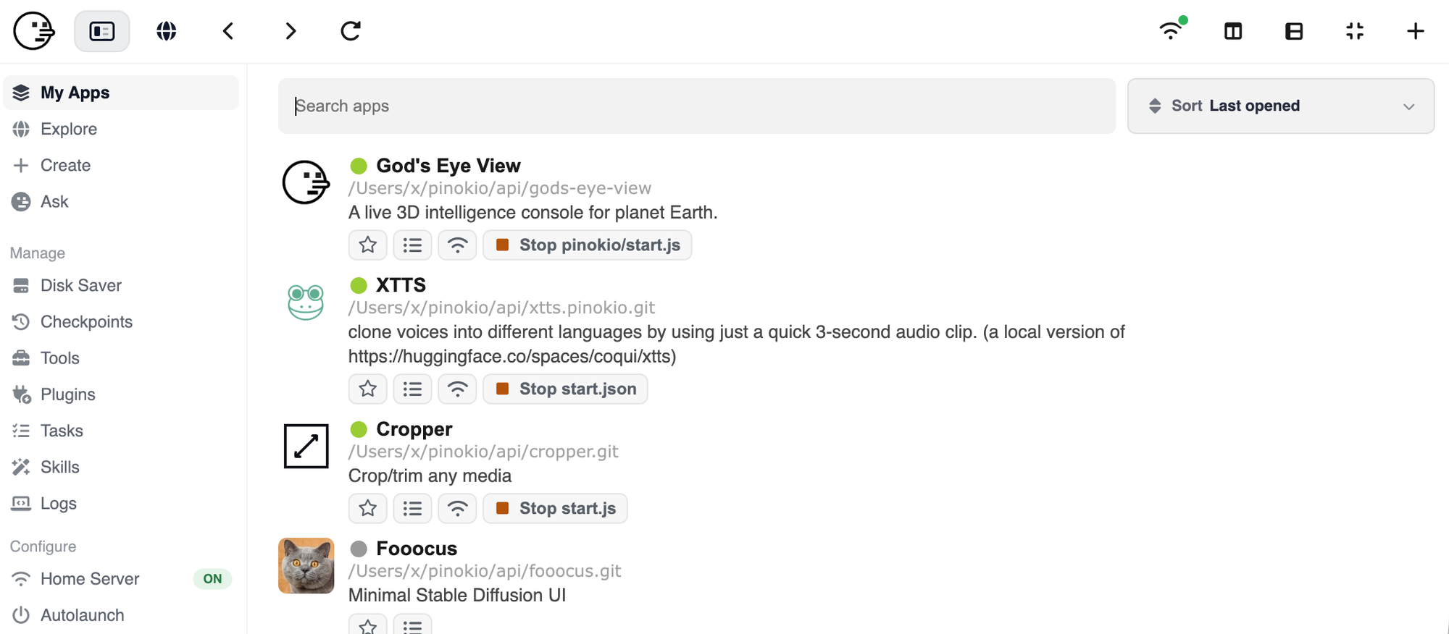
Task: Go back with the left arrow
Action: [228, 31]
